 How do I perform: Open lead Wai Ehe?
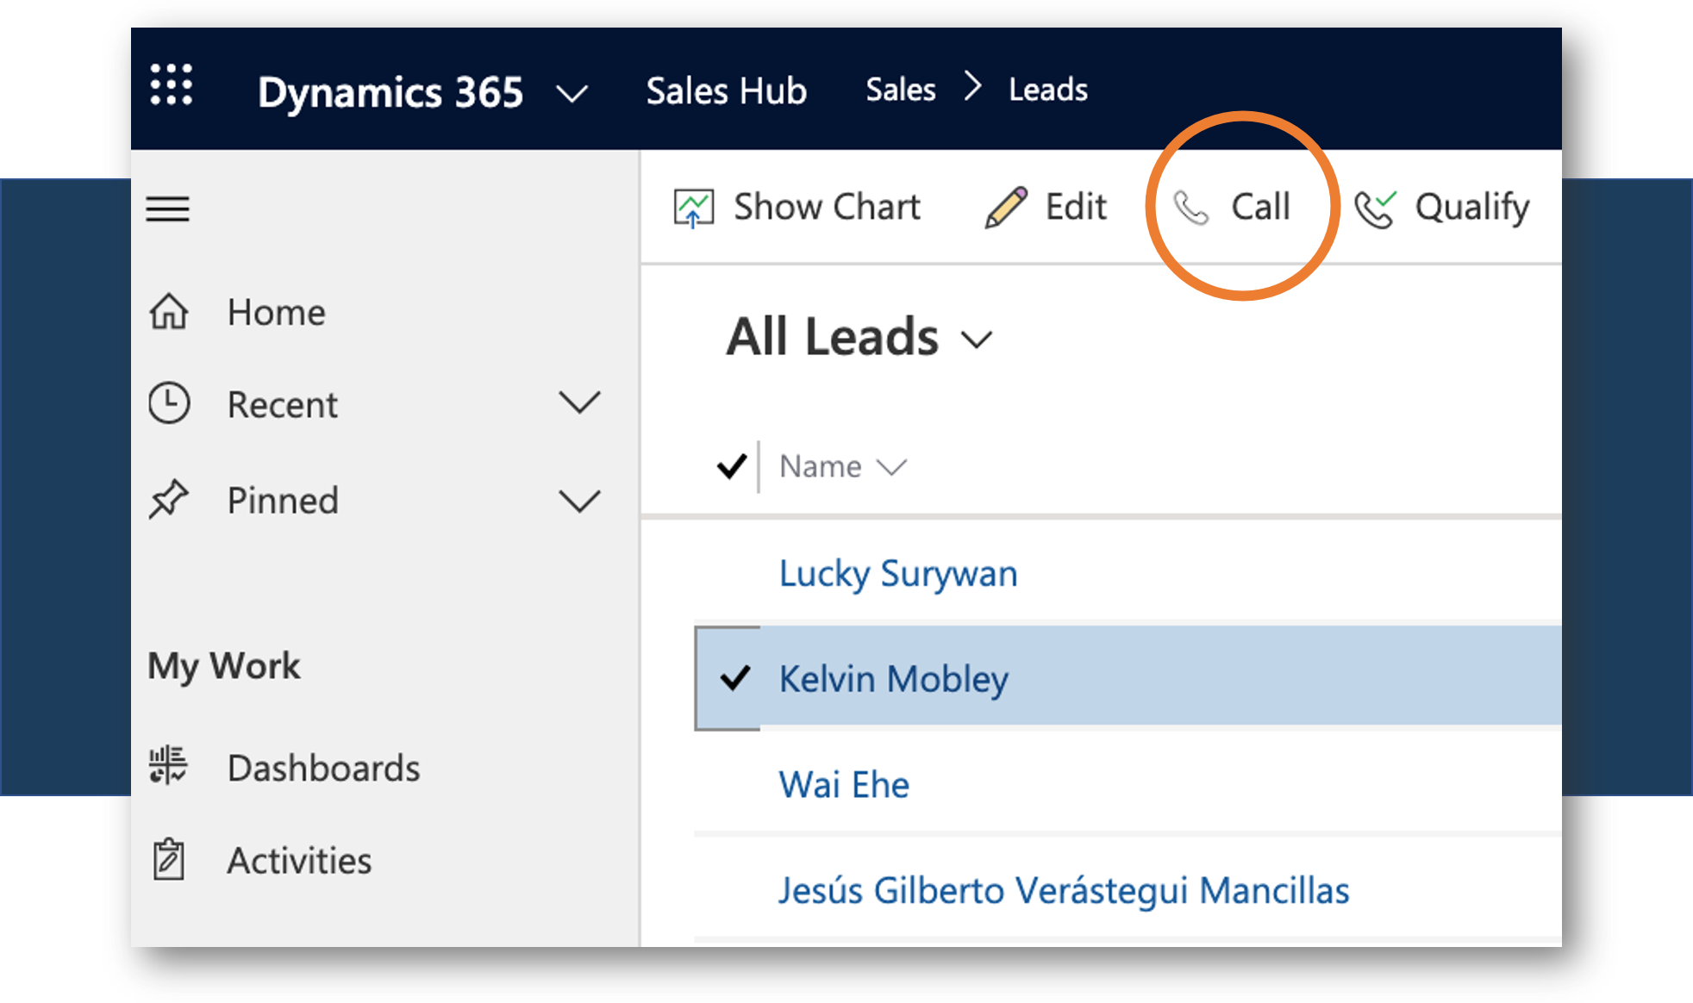(844, 784)
